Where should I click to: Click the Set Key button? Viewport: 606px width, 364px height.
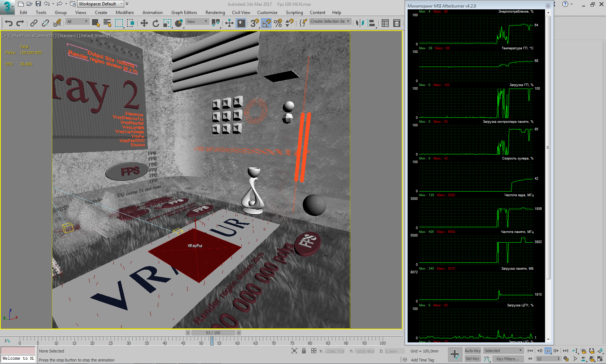(473, 359)
